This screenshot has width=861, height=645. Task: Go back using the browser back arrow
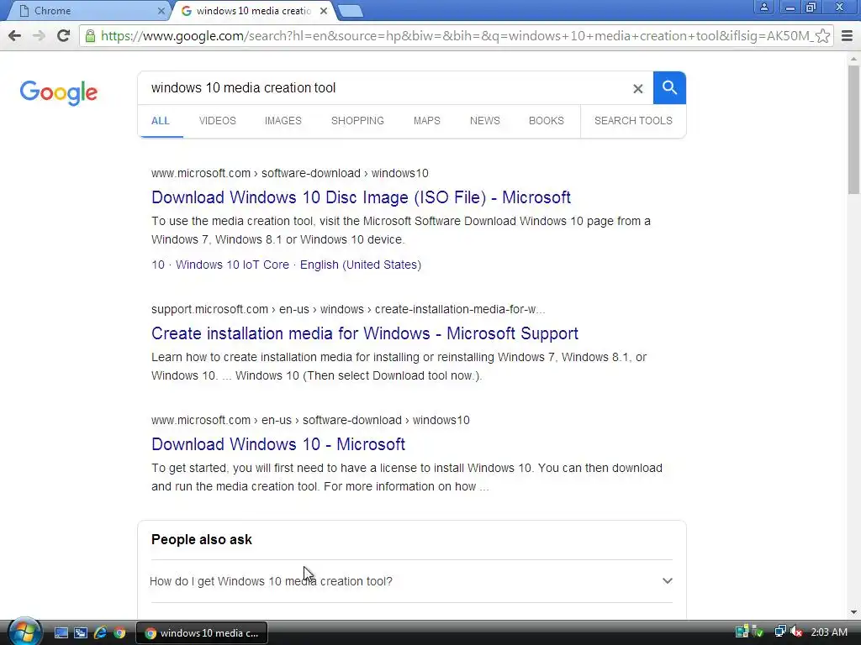tap(14, 36)
